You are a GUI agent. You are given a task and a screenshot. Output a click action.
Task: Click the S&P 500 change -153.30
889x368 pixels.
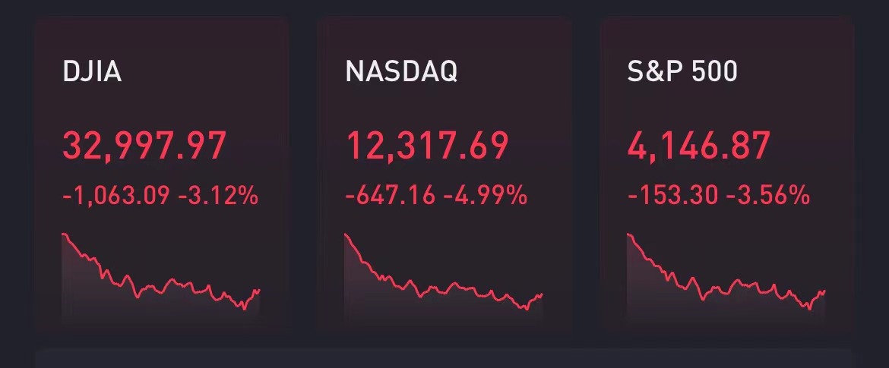pyautogui.click(x=673, y=196)
